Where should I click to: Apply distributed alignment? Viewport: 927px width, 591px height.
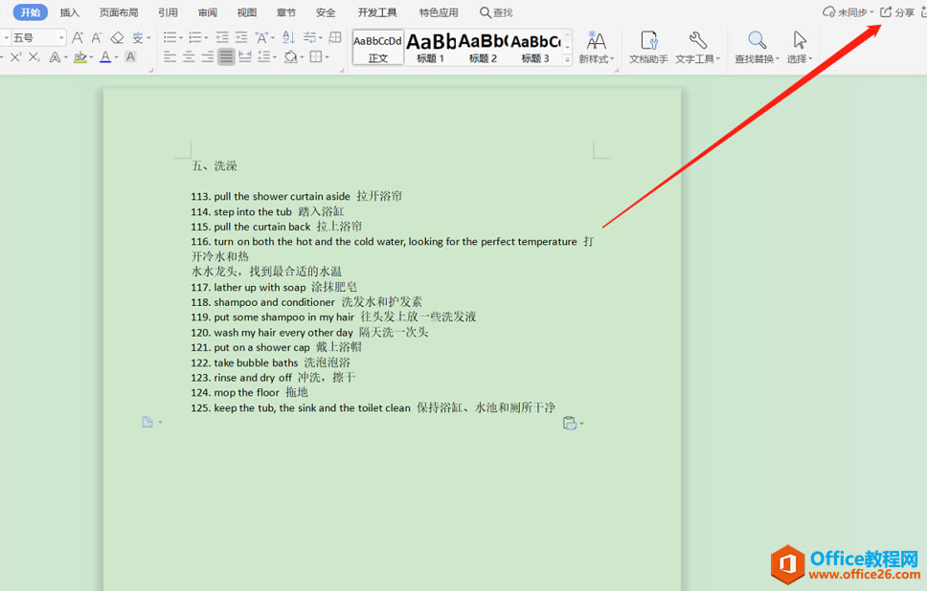[245, 57]
